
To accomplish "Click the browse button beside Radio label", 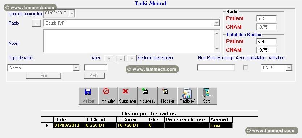I will pyautogui.click(x=37, y=23).
